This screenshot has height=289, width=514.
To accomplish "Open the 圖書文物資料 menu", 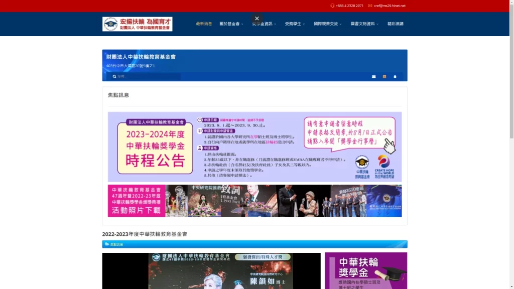I will pyautogui.click(x=364, y=24).
